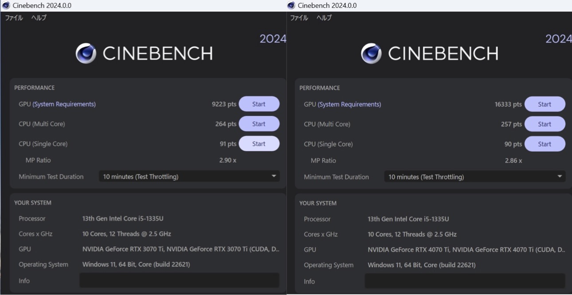
Task: Select RTX 4070 Ti GPU text in right window
Action: (466, 249)
